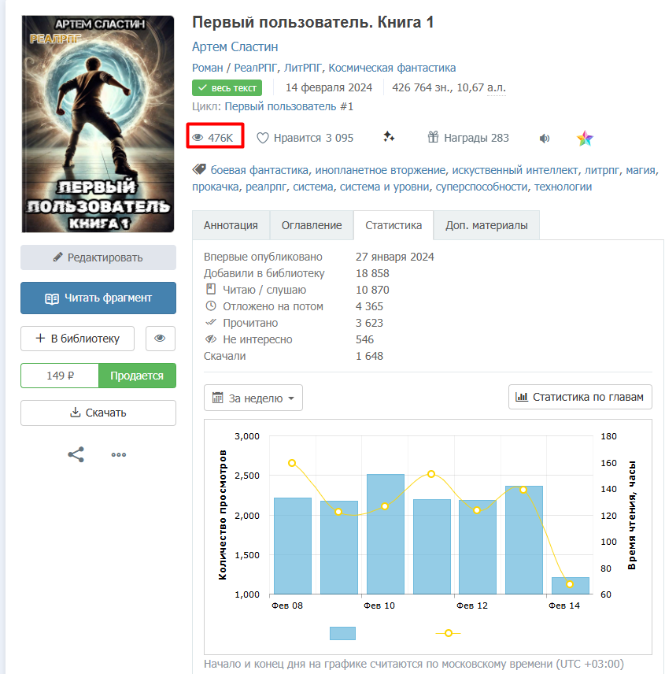Click the share icon below Скачать
Screen dimensions: 665x674
pos(76,454)
